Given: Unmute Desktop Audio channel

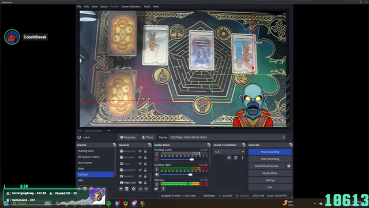Looking at the screenshot, I should coord(157,159).
